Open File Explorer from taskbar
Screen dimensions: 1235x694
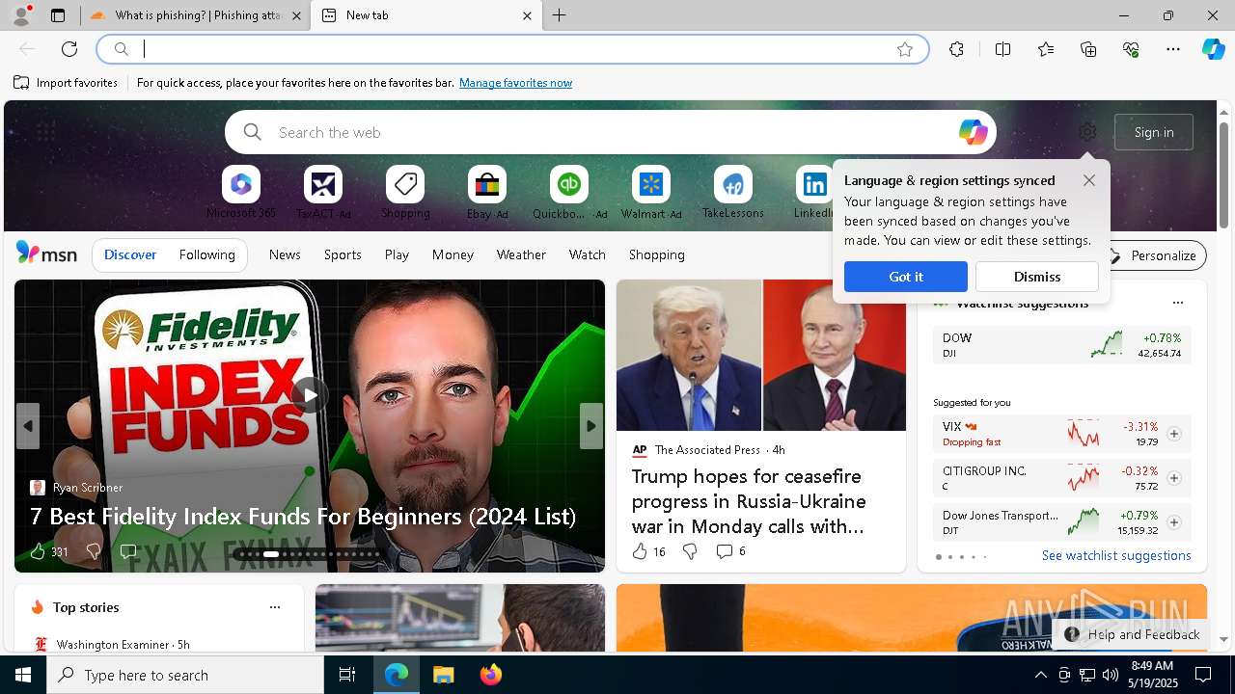(443, 675)
